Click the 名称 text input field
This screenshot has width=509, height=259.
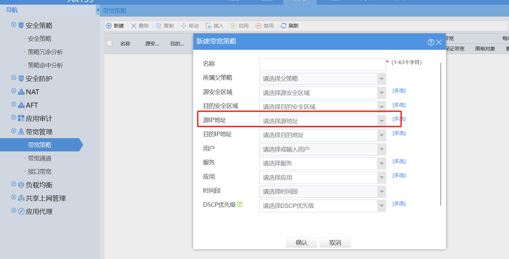(x=323, y=65)
